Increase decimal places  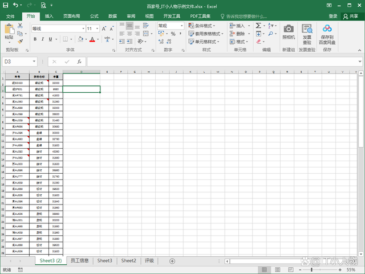click(x=161, y=42)
